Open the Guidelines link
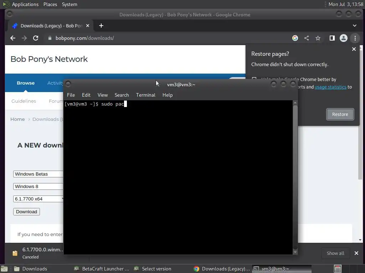Viewport: 365px width, 273px height. point(24,101)
